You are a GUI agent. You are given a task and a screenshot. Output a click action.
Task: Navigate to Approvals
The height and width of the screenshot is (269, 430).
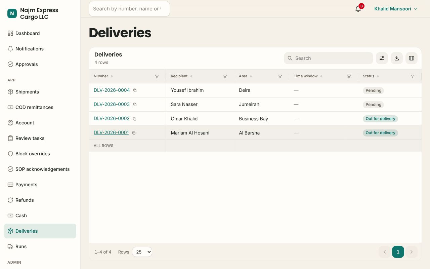click(x=40, y=64)
